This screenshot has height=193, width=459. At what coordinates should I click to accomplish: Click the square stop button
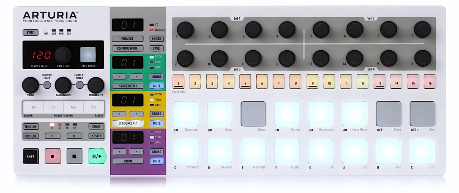(x=74, y=156)
